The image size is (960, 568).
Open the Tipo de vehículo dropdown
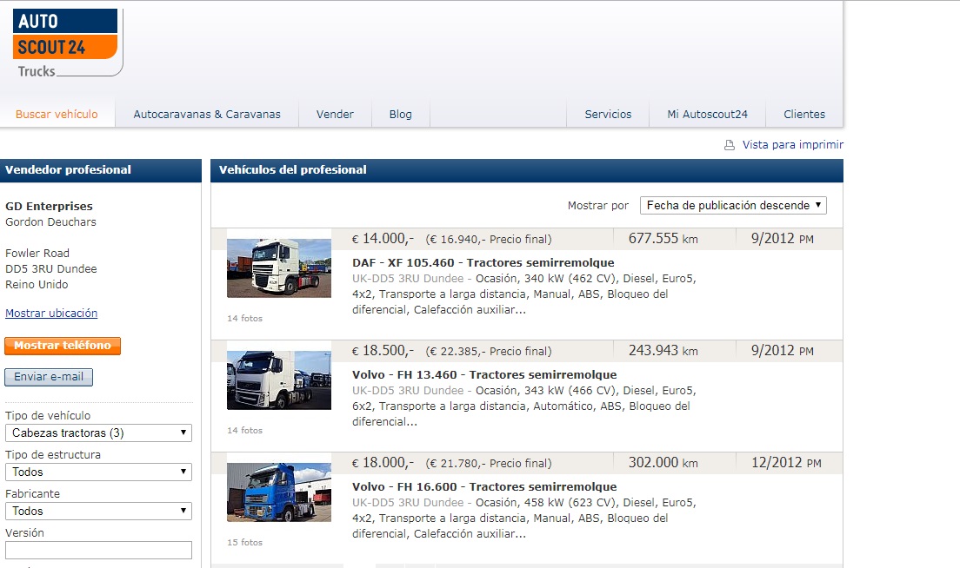pos(98,433)
